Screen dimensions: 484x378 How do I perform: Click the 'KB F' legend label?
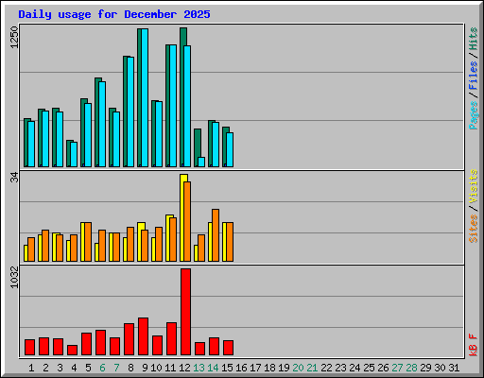point(473,345)
